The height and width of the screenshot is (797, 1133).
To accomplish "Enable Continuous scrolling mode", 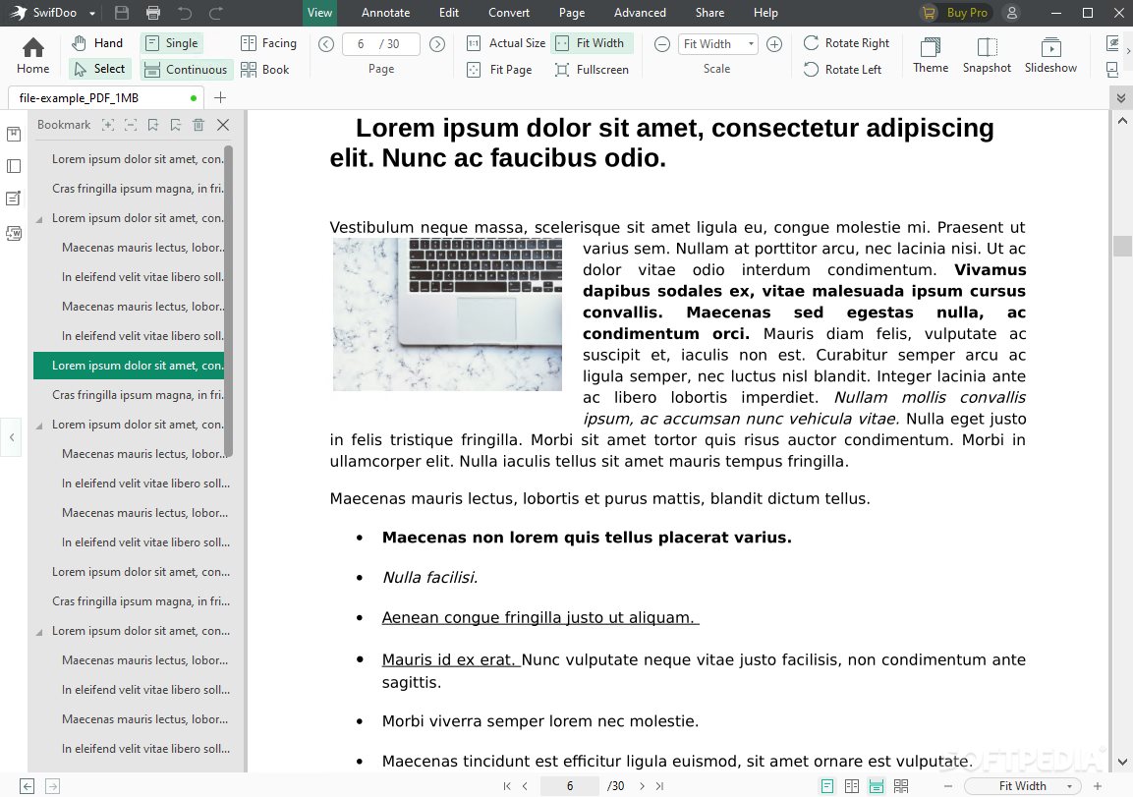I will pyautogui.click(x=187, y=70).
